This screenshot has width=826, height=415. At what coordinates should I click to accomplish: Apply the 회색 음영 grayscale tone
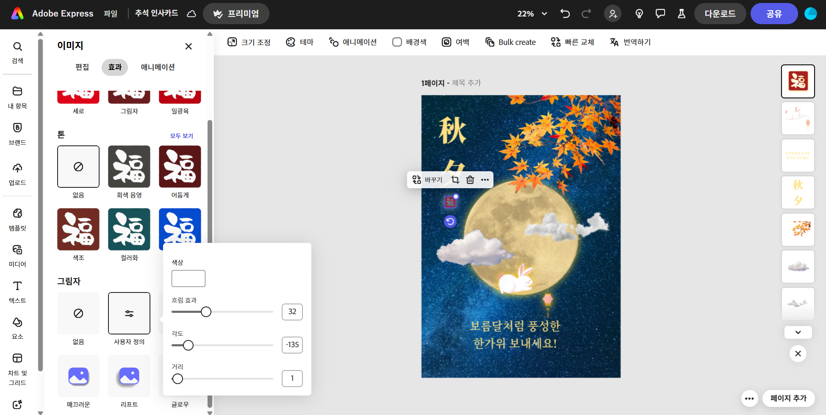(x=129, y=167)
